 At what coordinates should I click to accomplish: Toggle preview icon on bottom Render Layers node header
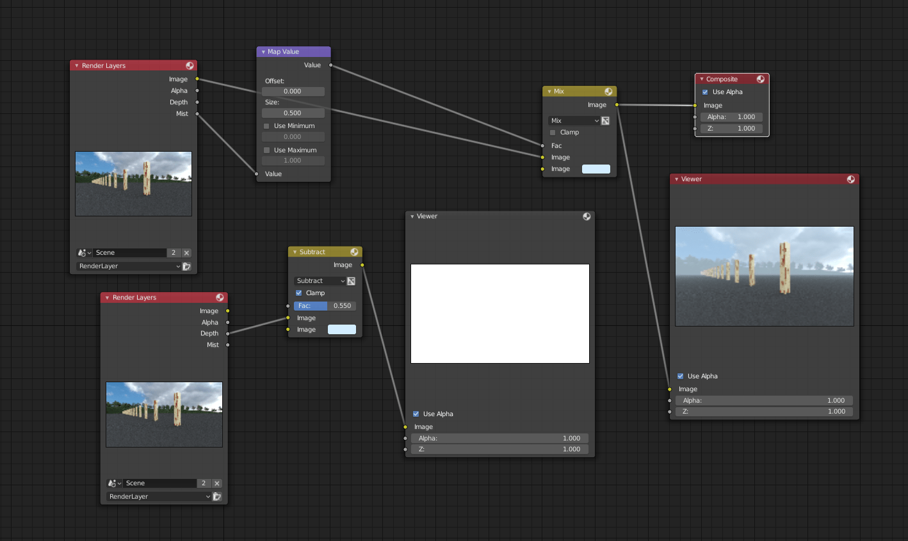tap(220, 297)
